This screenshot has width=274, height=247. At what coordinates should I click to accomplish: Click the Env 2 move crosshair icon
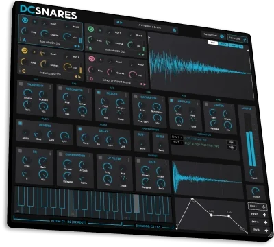tap(264, 215)
